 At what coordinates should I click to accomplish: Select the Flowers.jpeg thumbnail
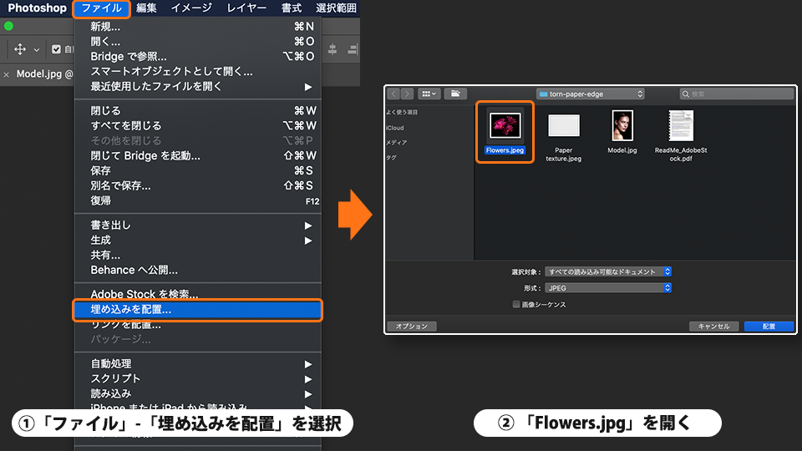pos(505,126)
